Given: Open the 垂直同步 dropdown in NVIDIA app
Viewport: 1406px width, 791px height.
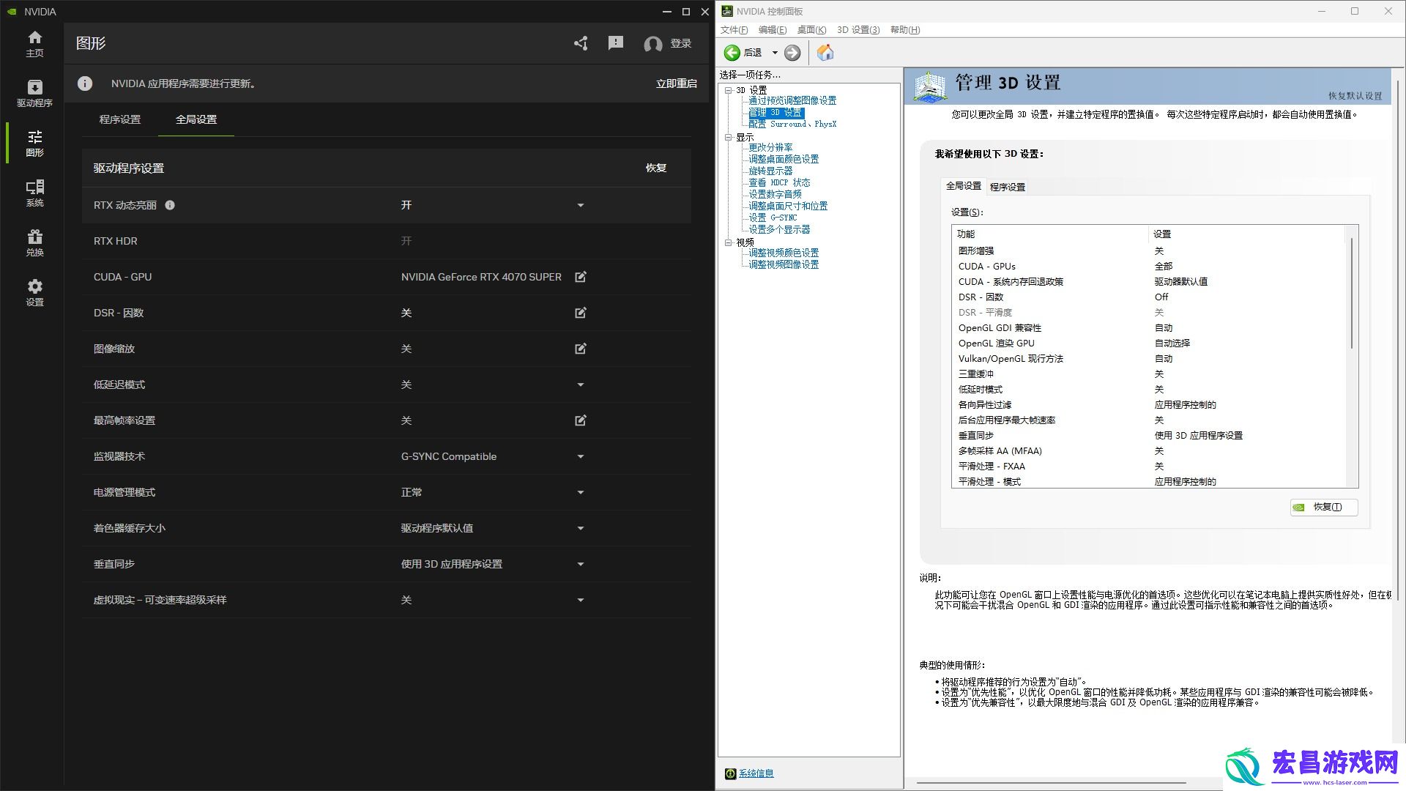Looking at the screenshot, I should click(x=581, y=564).
